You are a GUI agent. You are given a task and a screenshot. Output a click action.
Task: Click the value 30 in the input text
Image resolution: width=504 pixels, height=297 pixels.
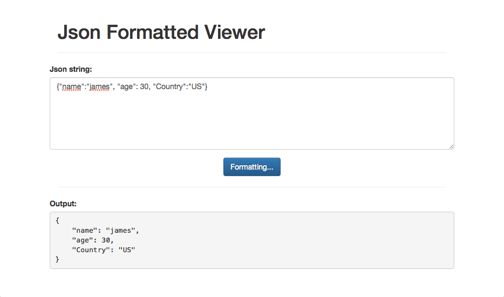[x=144, y=87]
